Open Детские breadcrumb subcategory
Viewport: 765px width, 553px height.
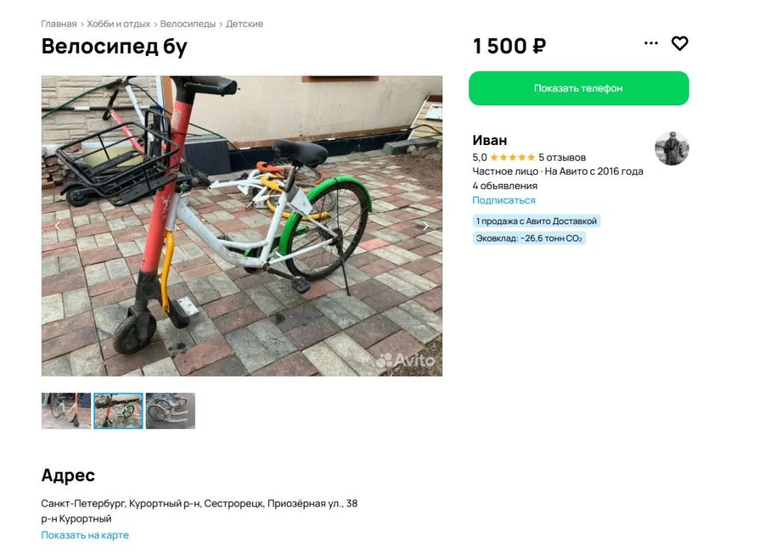[x=244, y=24]
